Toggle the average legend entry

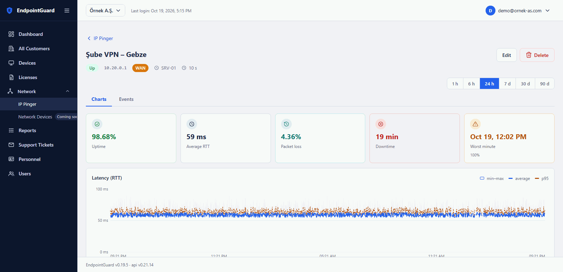pos(519,179)
